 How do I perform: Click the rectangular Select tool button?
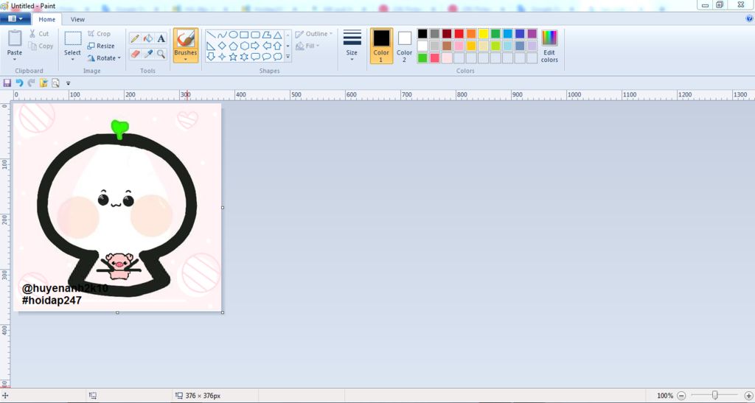(x=73, y=38)
